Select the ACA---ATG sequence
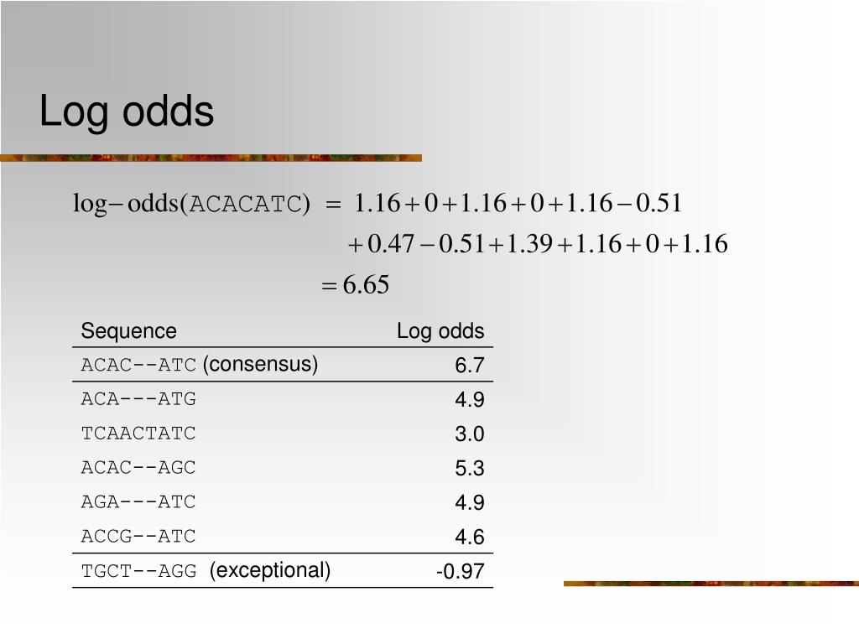The height and width of the screenshot is (644, 859). [138, 398]
